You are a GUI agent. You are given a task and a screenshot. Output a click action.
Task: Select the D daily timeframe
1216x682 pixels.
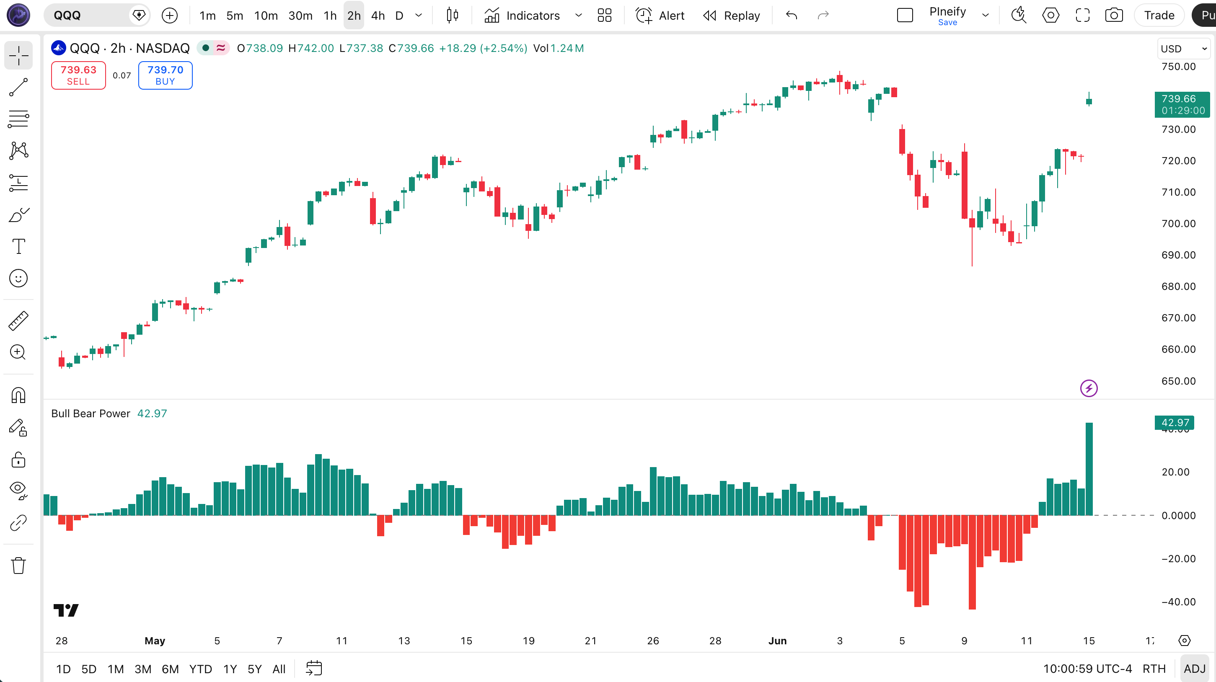pos(399,15)
